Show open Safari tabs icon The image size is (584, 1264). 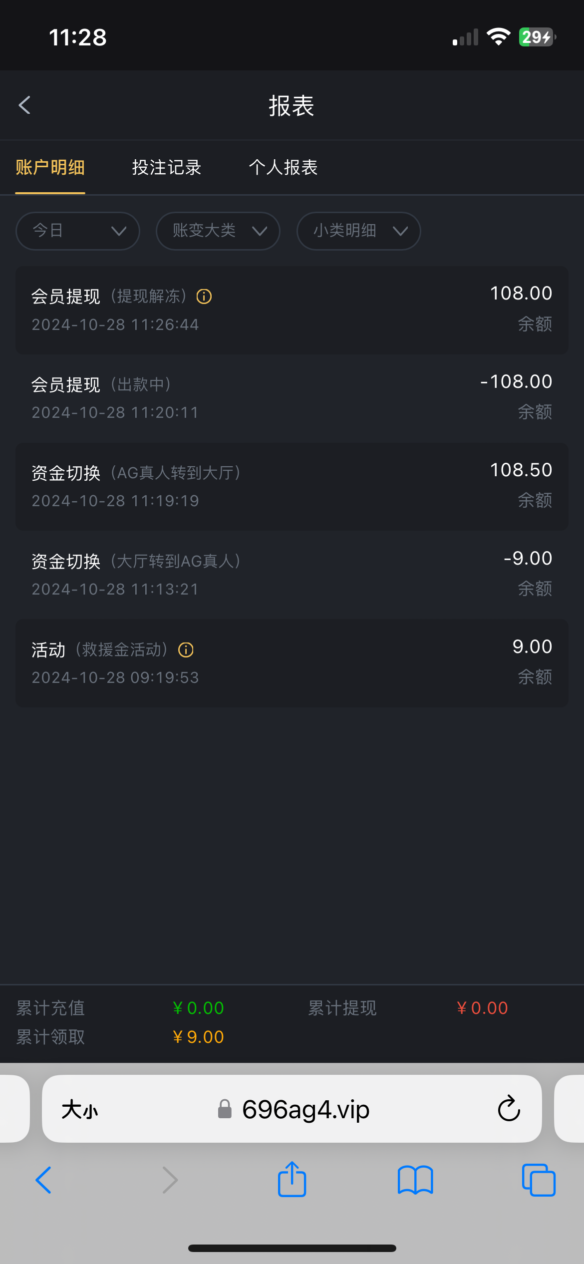coord(538,1180)
